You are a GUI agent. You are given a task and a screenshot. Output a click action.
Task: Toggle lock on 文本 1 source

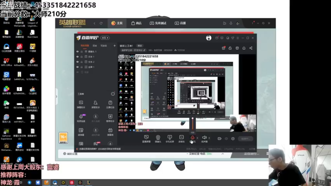tap(82, 57)
